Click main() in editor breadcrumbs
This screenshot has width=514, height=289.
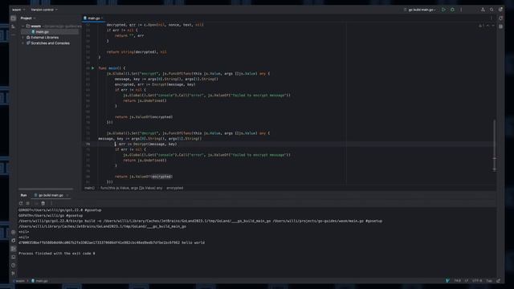tap(89, 188)
